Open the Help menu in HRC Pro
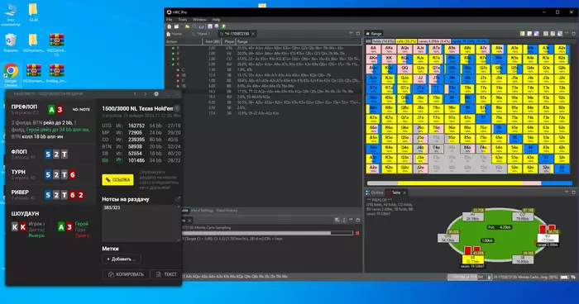The width and height of the screenshot is (579, 304). pos(217,20)
